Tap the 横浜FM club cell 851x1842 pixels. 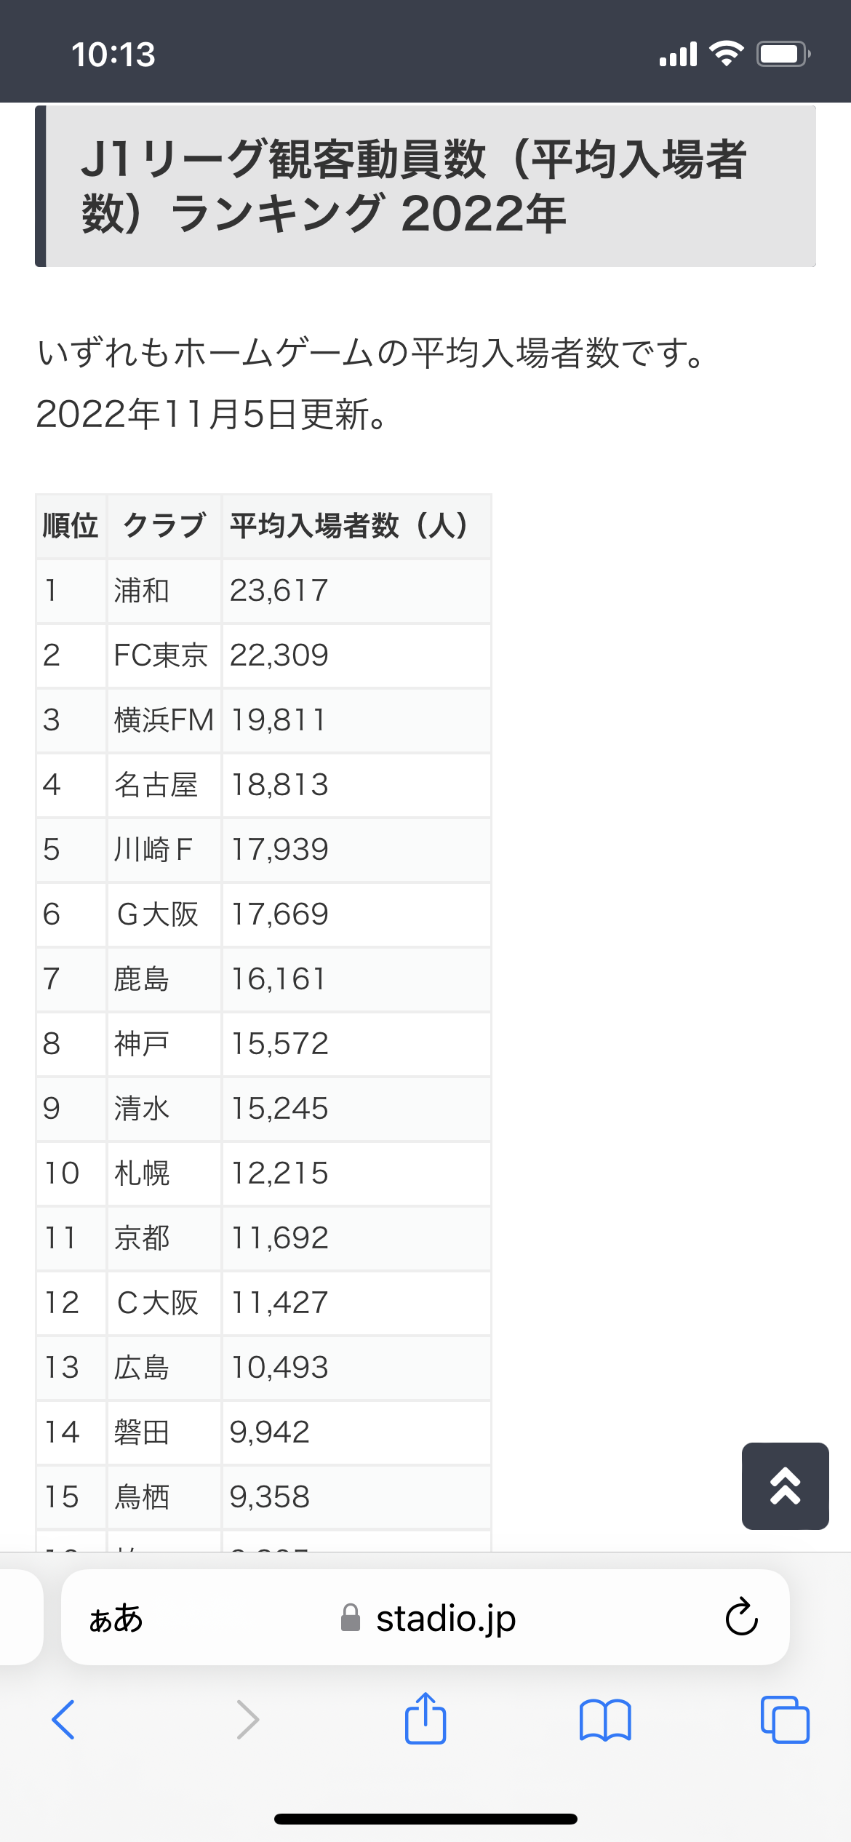point(164,720)
